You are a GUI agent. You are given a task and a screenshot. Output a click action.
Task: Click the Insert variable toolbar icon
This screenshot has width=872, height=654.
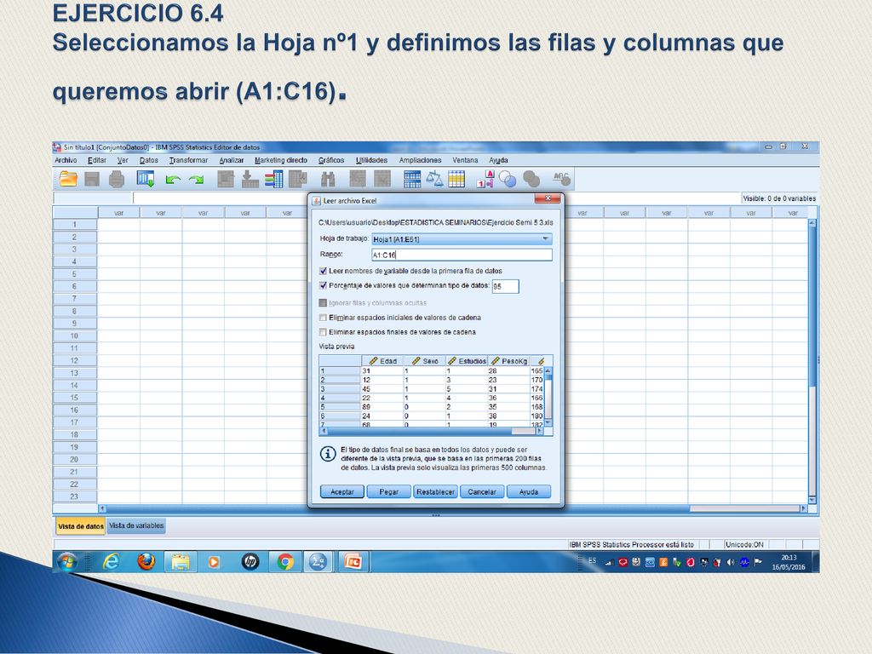(x=382, y=179)
